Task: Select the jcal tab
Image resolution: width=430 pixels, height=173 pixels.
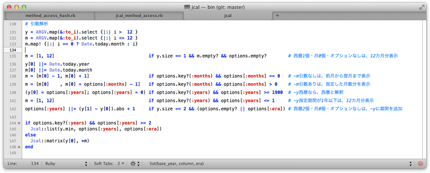Action: click(x=227, y=16)
